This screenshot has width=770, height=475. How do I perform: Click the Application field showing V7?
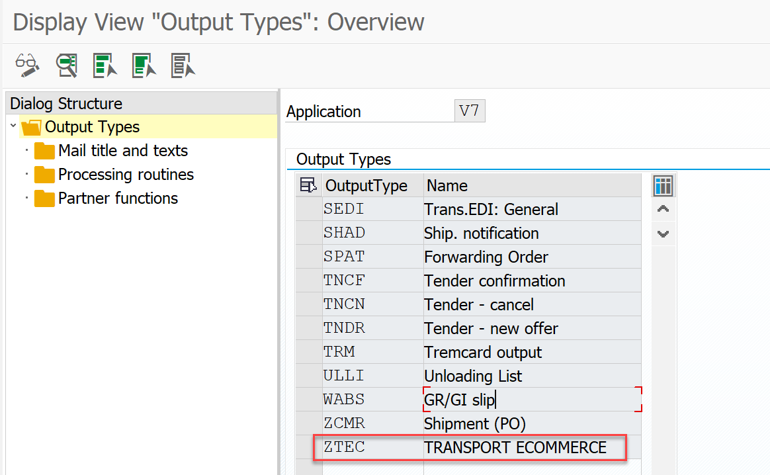click(x=470, y=111)
